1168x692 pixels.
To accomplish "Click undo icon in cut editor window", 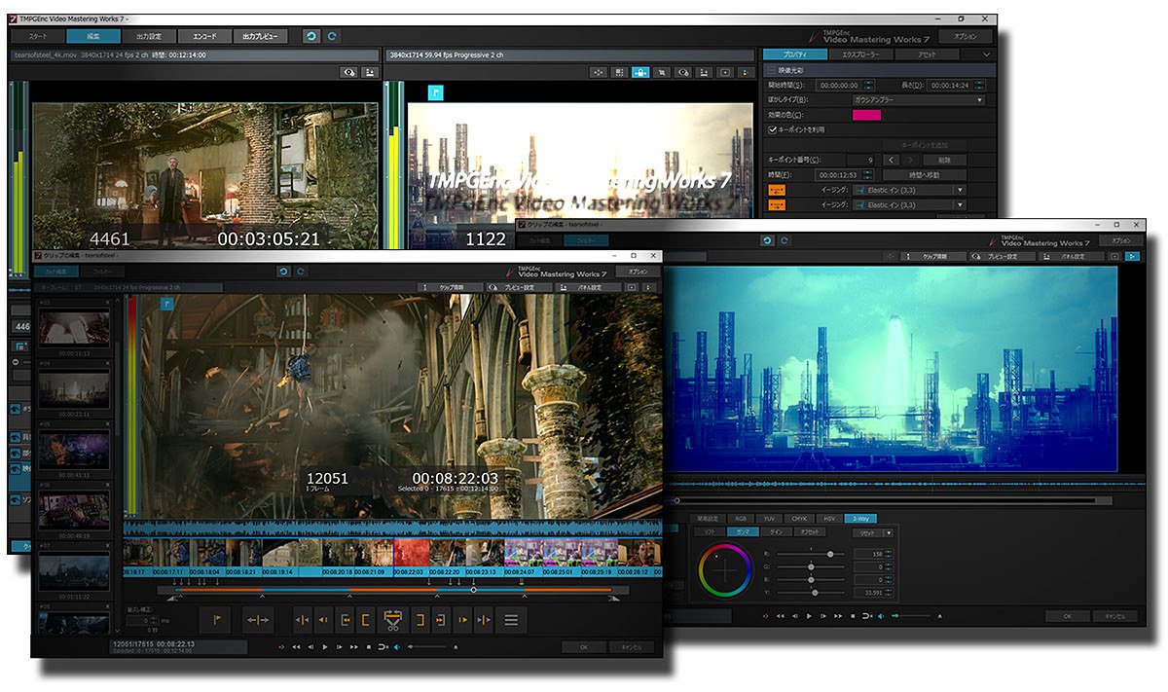I will click(x=283, y=272).
